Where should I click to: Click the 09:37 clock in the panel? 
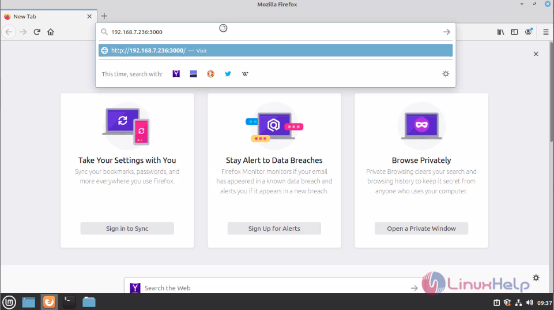pyautogui.click(x=544, y=303)
